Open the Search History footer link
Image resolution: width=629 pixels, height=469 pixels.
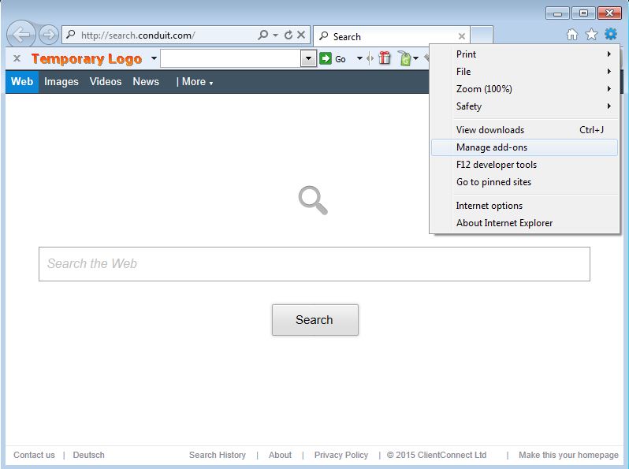[218, 455]
